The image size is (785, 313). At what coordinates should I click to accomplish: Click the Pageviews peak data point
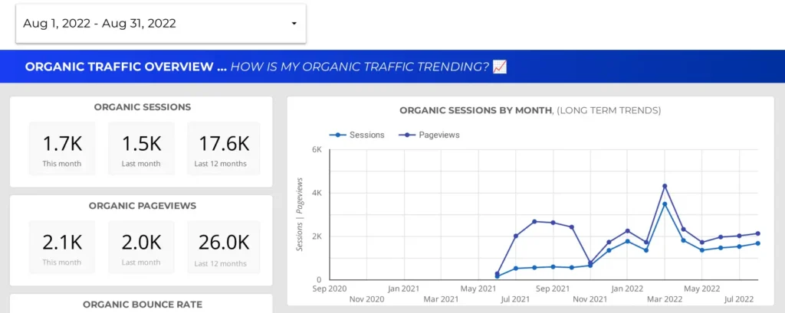665,186
